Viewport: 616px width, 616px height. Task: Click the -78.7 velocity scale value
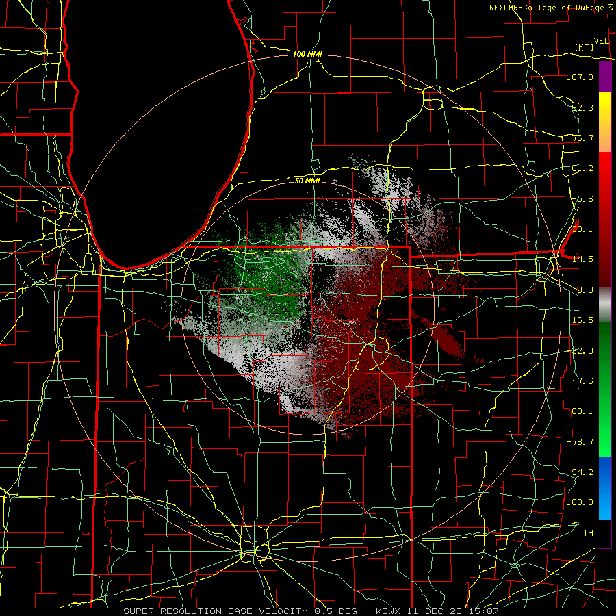[580, 442]
